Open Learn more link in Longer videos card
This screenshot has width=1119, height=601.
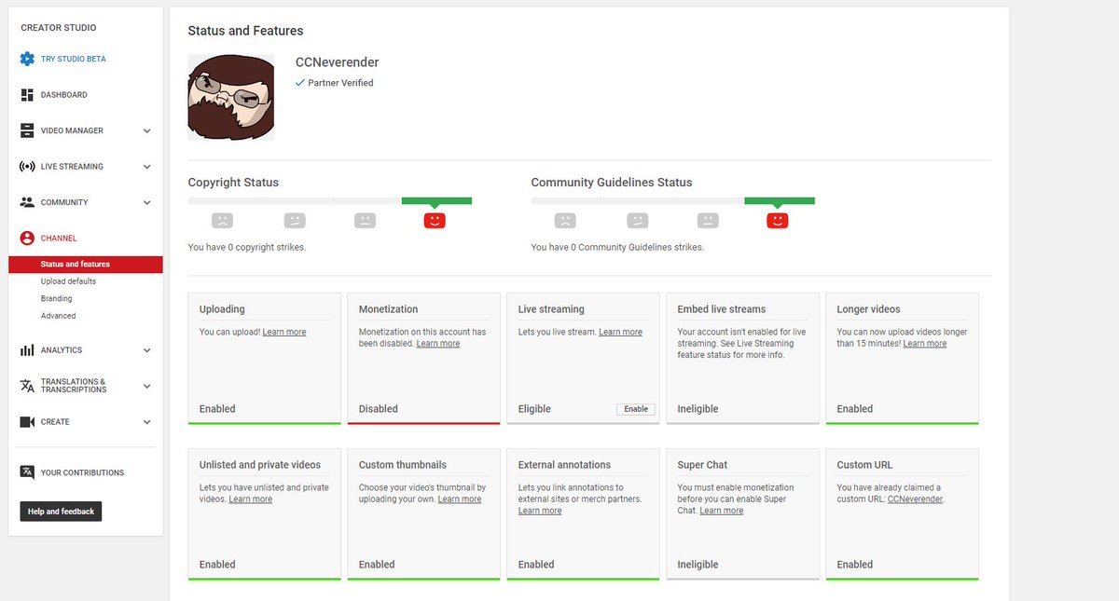coord(924,344)
